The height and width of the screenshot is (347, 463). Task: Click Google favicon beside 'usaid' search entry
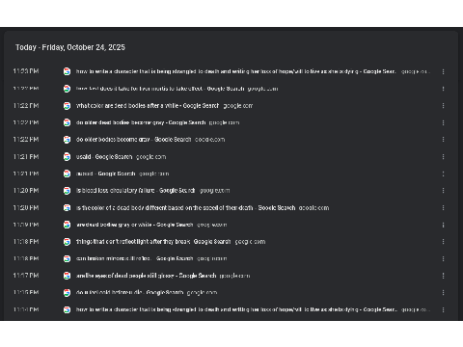[67, 157]
